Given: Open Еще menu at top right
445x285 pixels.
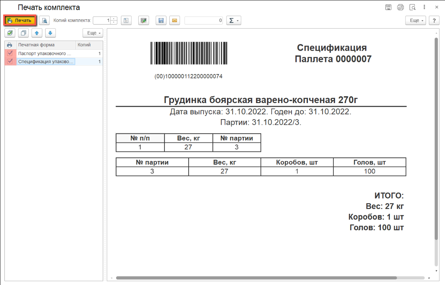Looking at the screenshot, I should (x=416, y=20).
